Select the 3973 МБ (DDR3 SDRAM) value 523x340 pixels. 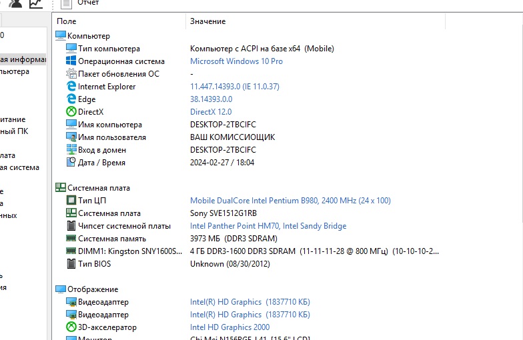click(x=233, y=239)
